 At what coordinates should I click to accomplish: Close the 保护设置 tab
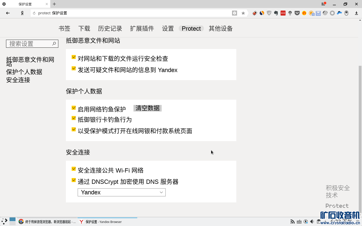(x=47, y=4)
